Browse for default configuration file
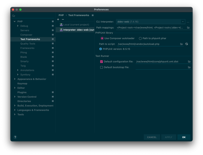Image resolution: width=203 pixels, height=155 pixels. click(x=189, y=62)
